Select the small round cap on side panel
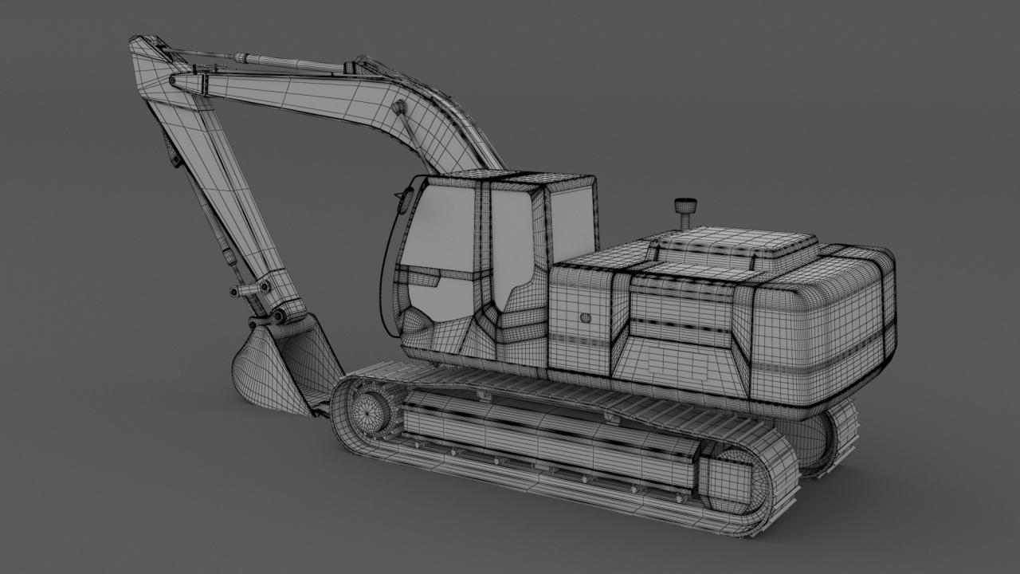This screenshot has width=1020, height=574. point(586,317)
